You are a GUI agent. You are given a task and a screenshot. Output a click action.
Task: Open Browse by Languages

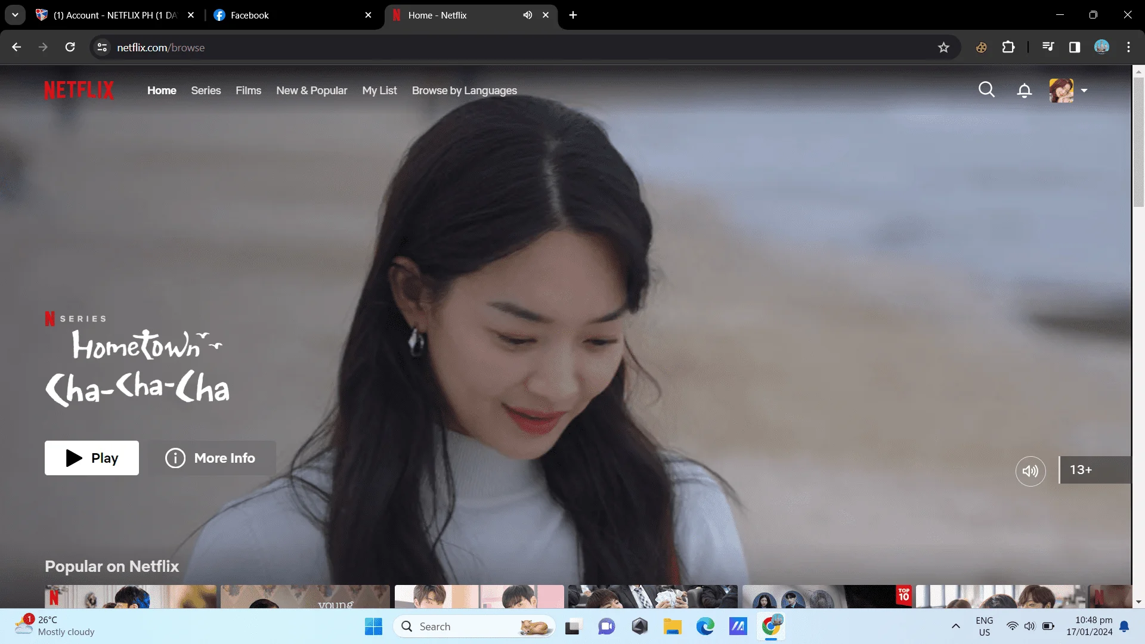click(465, 91)
